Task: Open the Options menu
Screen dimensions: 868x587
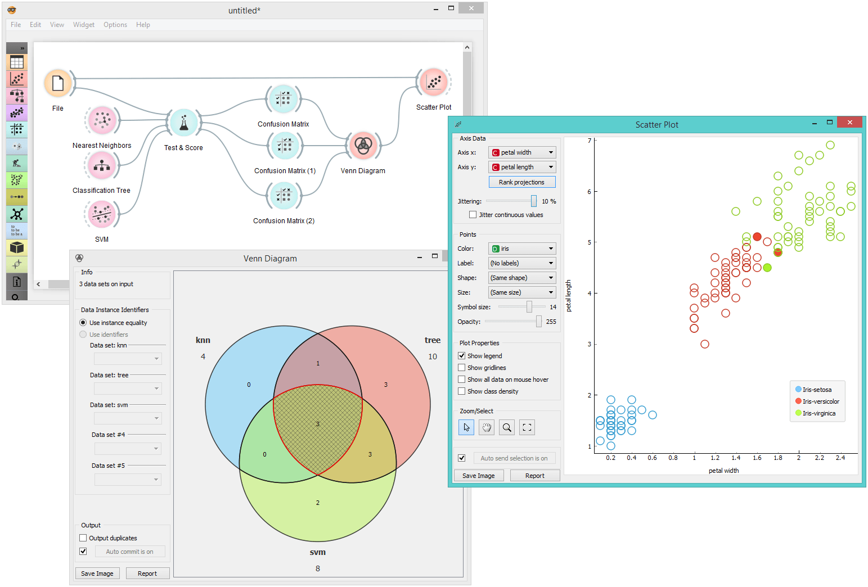Action: (115, 24)
